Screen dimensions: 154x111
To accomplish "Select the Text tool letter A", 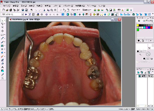I will (x=3, y=67).
